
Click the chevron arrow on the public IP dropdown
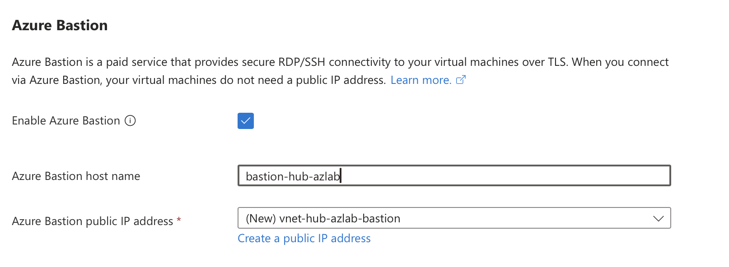coord(658,219)
